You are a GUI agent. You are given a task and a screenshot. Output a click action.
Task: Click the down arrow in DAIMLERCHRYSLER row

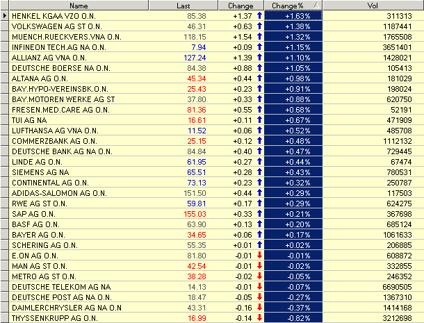coord(259,307)
